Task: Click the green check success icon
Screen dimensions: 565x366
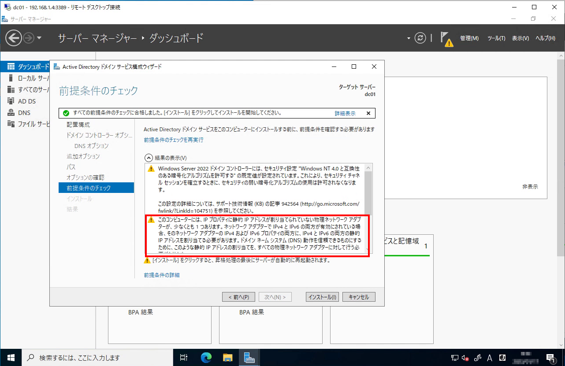Action: (66, 113)
